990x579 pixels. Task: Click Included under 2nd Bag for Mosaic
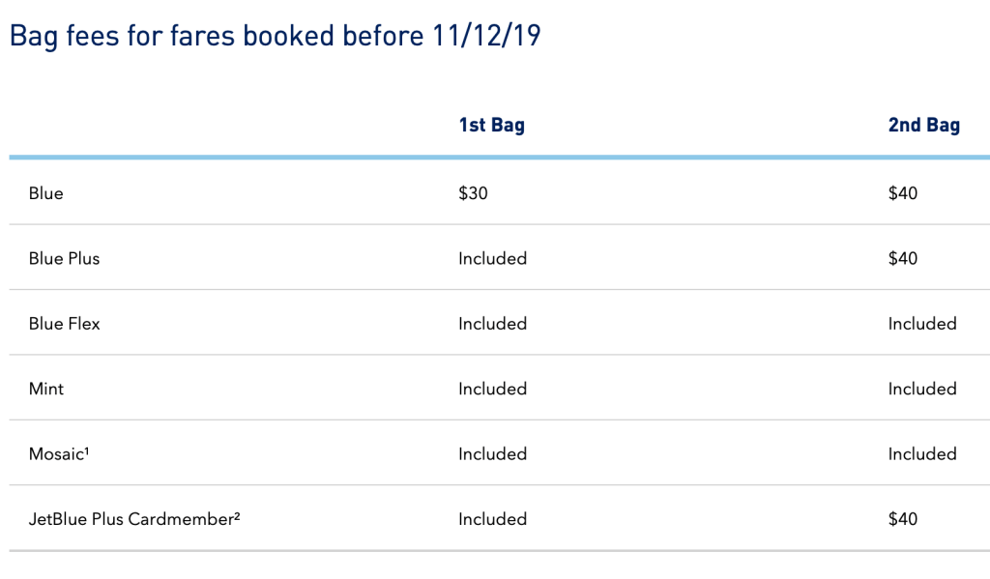[x=922, y=454]
